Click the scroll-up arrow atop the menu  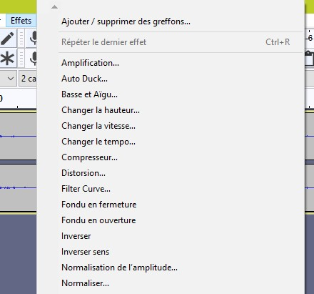pyautogui.click(x=54, y=7)
